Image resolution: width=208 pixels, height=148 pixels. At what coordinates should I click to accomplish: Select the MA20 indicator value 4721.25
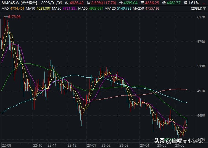[69, 9]
